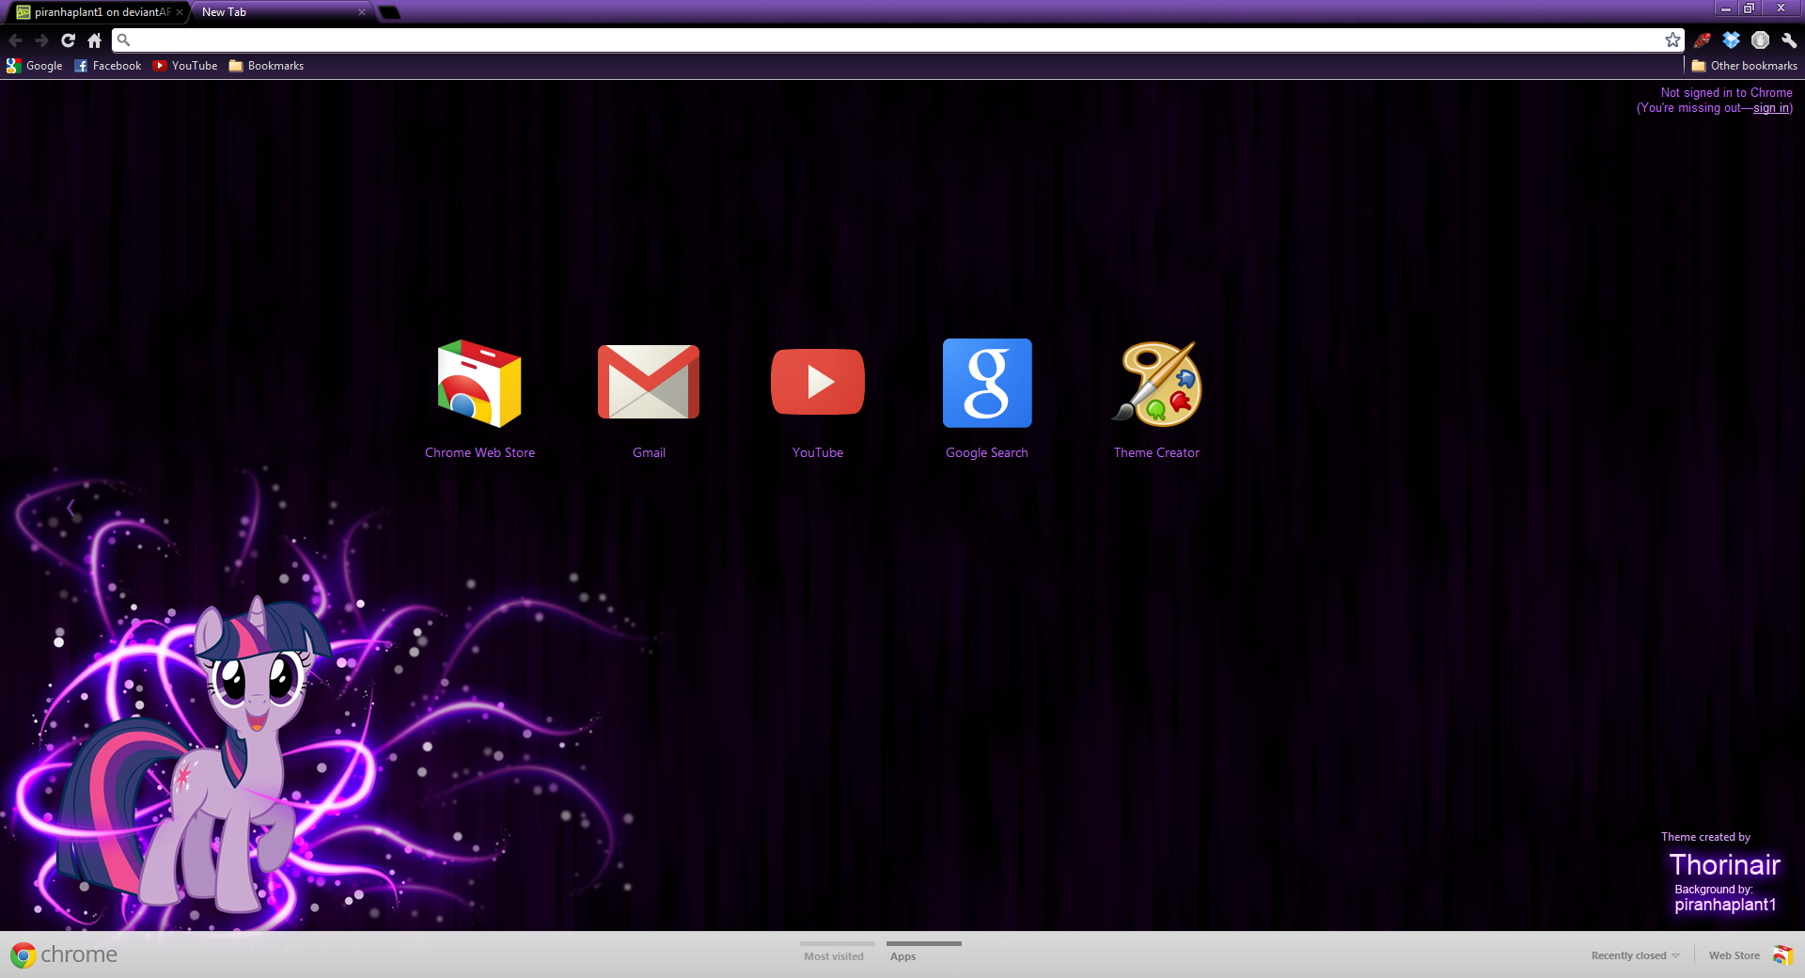Open the Dropbox extension icon

click(x=1731, y=40)
